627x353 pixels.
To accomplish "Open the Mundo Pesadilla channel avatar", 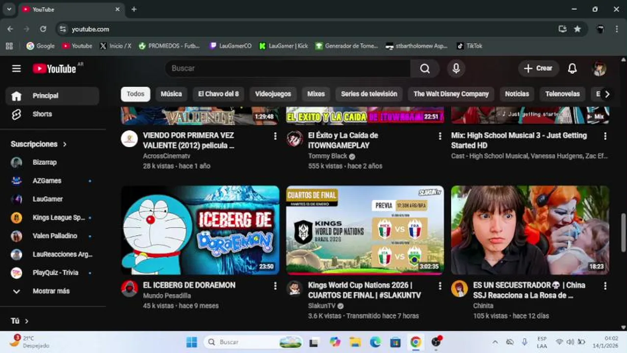I will pos(130,288).
